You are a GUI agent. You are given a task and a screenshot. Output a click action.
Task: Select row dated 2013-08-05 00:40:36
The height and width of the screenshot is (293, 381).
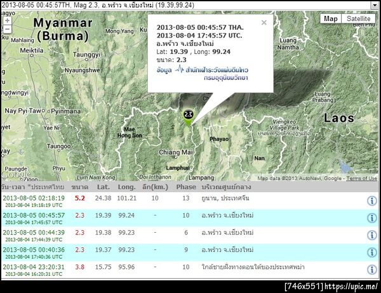pos(190,252)
